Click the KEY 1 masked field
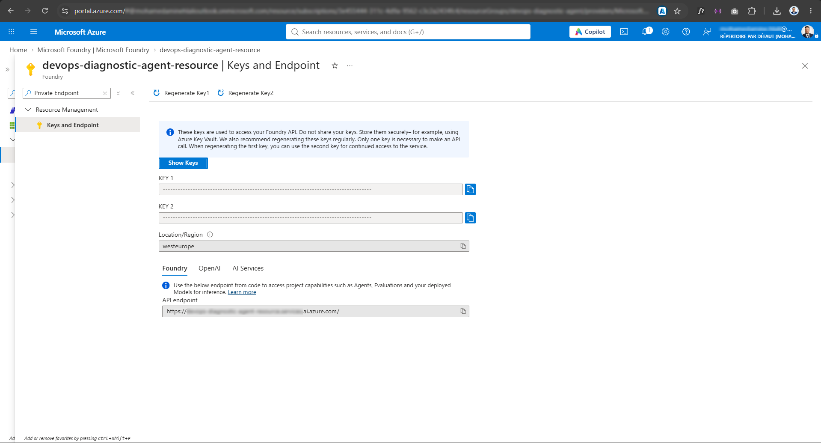The image size is (821, 443). (311, 189)
